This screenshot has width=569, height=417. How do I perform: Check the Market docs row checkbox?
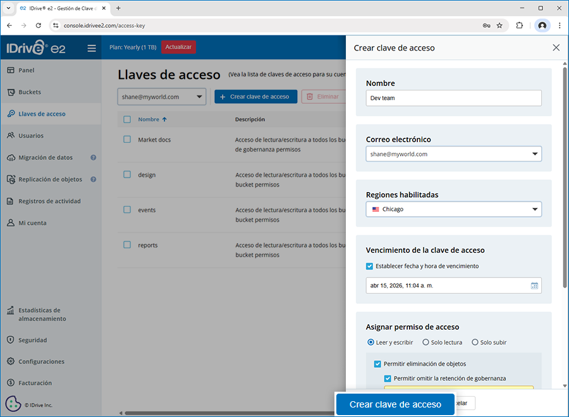coord(127,140)
